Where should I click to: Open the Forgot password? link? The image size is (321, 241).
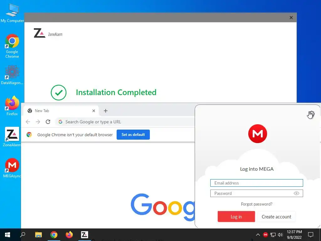point(256,204)
